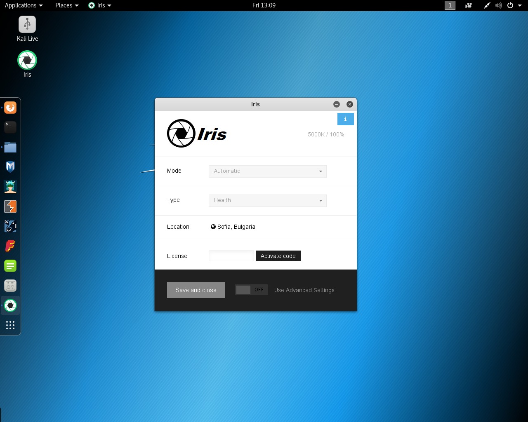Launch Maltego from the dock
This screenshot has height=422, width=528.
pos(10,226)
